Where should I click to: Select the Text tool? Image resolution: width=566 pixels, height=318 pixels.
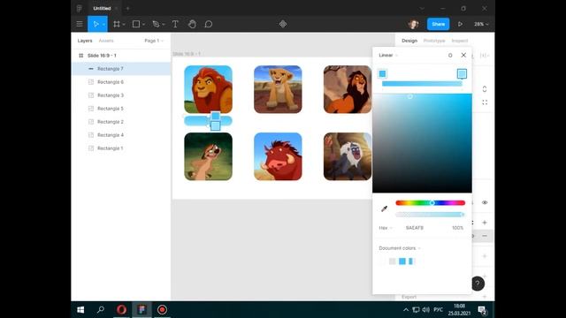pos(175,24)
